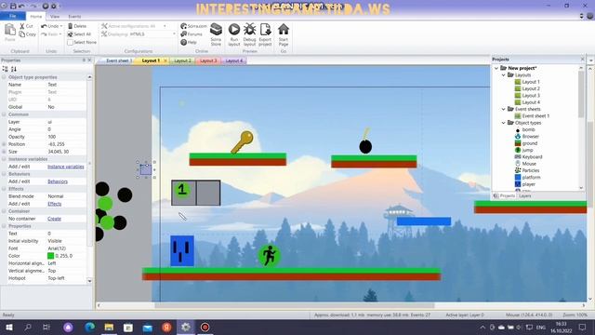Screen dimensions: 595x335
Task: Start Debug layout with the bug icon
Action: pyautogui.click(x=250, y=29)
